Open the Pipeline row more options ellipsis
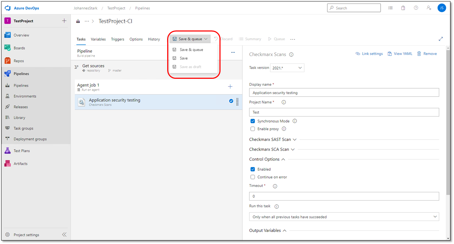Image resolution: width=454 pixels, height=244 pixels. 233,53
